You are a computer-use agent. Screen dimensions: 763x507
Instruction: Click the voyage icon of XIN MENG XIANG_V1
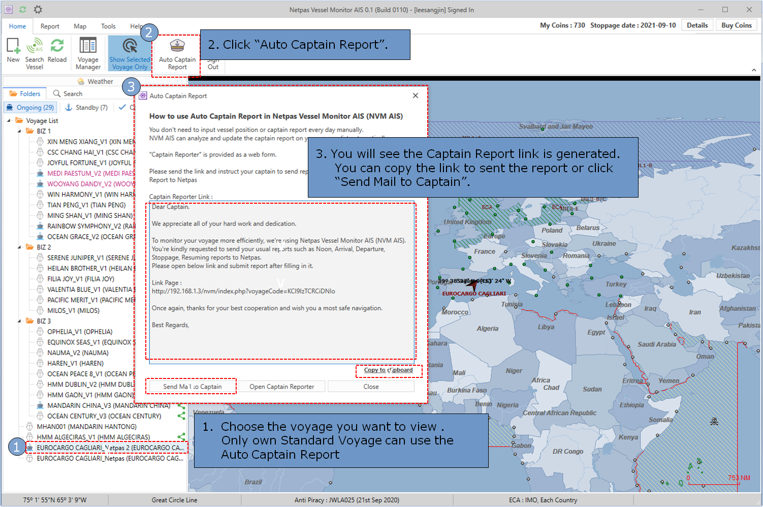click(x=40, y=142)
